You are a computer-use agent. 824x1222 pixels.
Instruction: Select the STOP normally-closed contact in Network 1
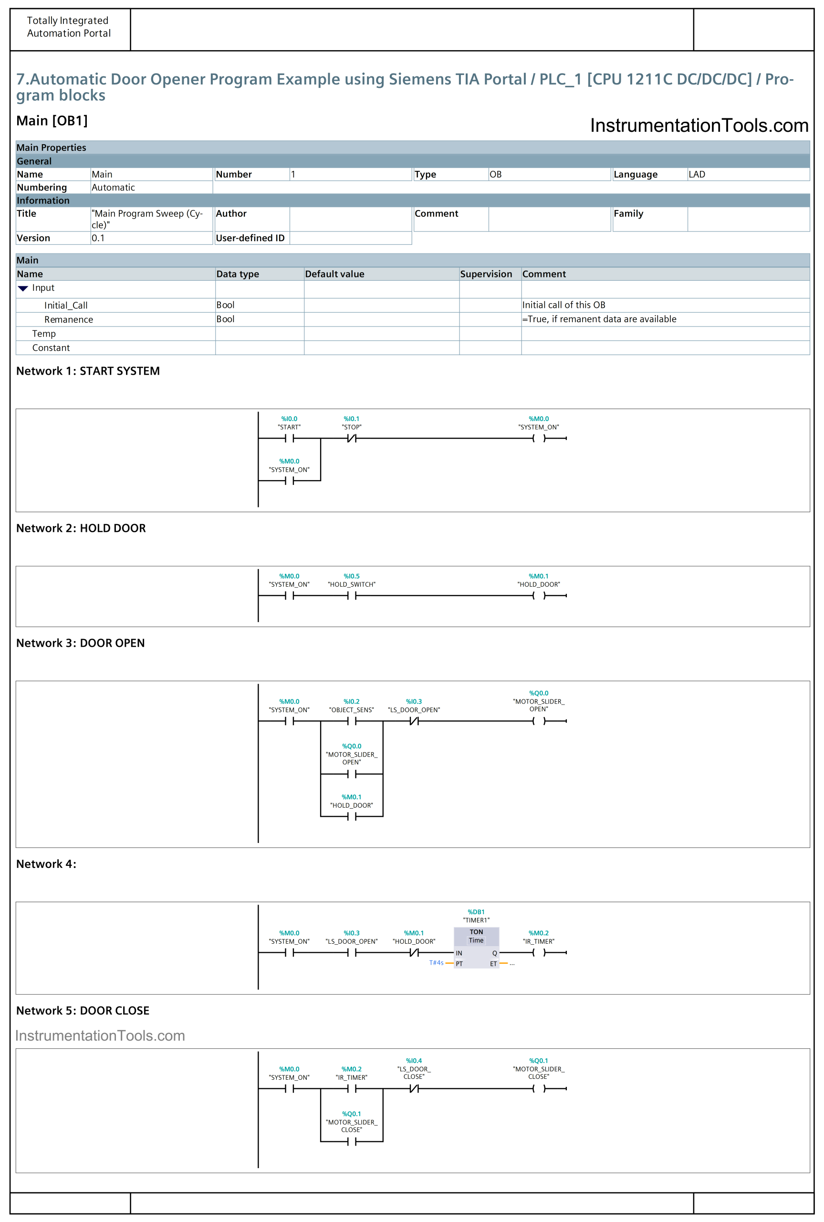[x=352, y=438]
